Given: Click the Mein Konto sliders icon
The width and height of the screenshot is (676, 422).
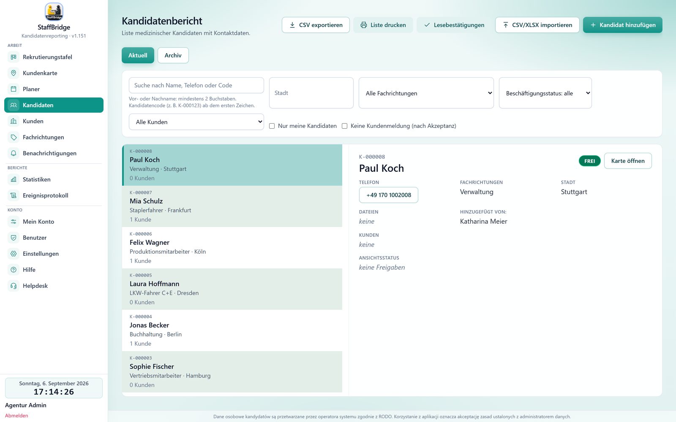Looking at the screenshot, I should [14, 222].
